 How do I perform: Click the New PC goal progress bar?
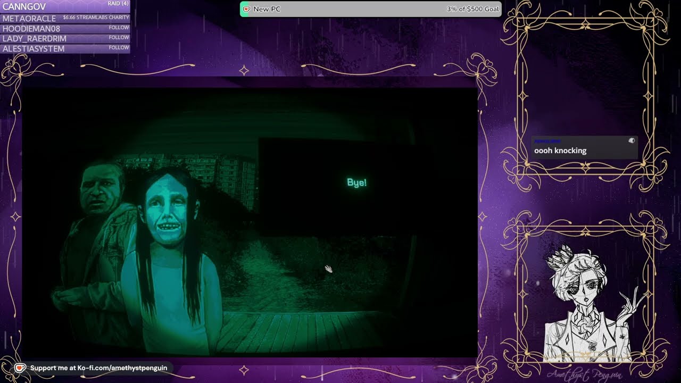[x=370, y=9]
